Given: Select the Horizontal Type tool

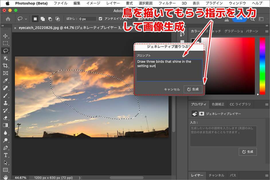Looking at the screenshot, I should 5,155.
